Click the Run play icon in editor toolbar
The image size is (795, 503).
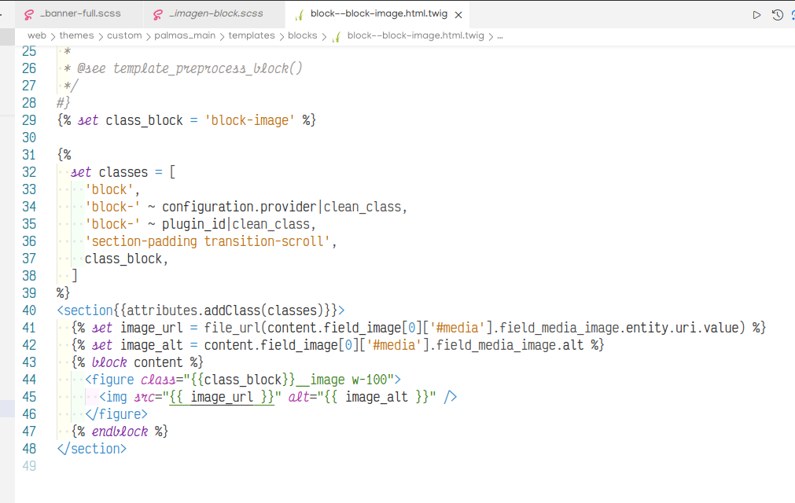pyautogui.click(x=756, y=14)
